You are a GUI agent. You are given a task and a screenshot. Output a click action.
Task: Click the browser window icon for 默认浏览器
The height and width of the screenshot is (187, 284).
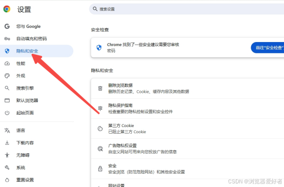(x=7, y=100)
